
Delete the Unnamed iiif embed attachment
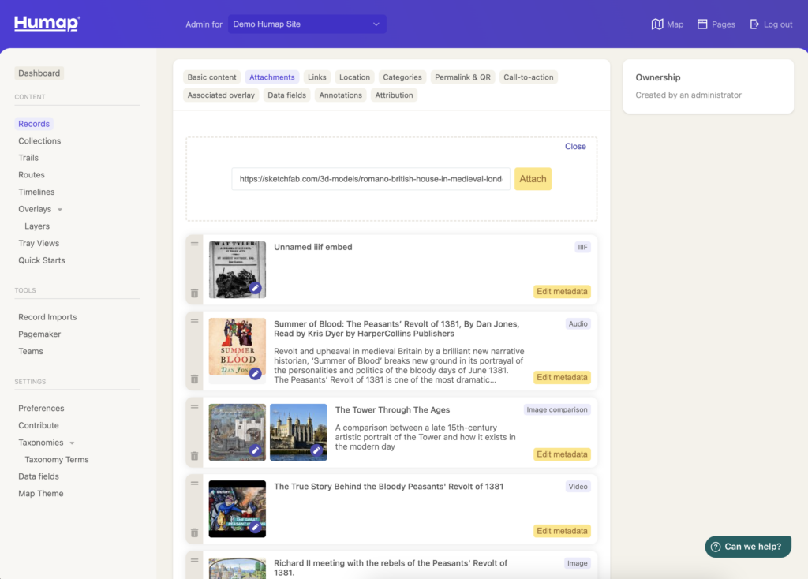coord(194,293)
